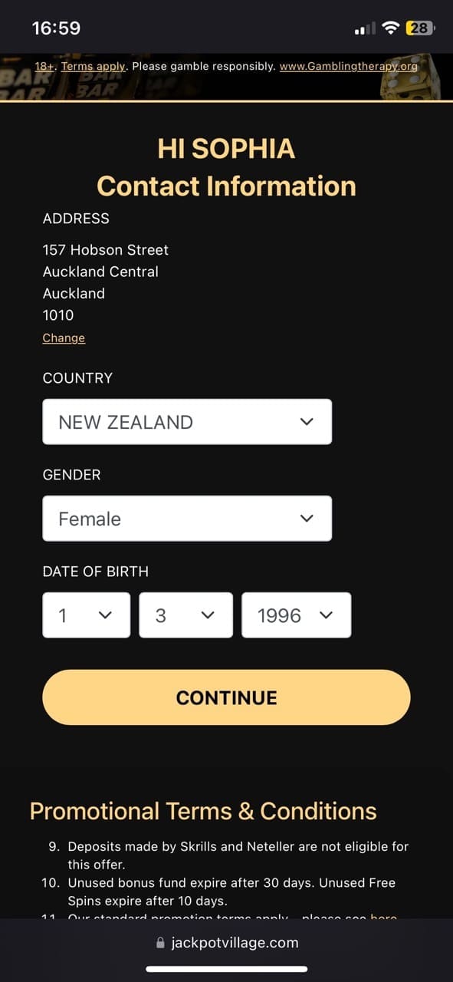This screenshot has height=982, width=453.
Task: Visit the www.Gamblingtherapy.org link
Action: 349,67
